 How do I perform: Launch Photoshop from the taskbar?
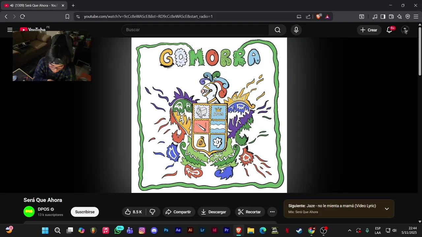[166, 230]
